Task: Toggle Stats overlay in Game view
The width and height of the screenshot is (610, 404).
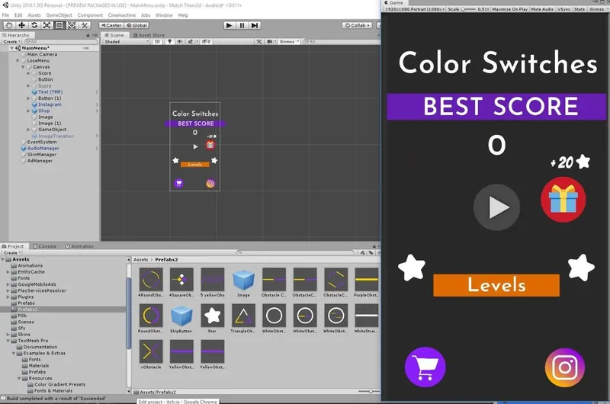Action: [x=579, y=9]
